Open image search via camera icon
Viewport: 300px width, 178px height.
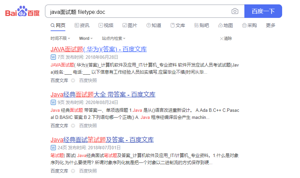[x=235, y=11]
